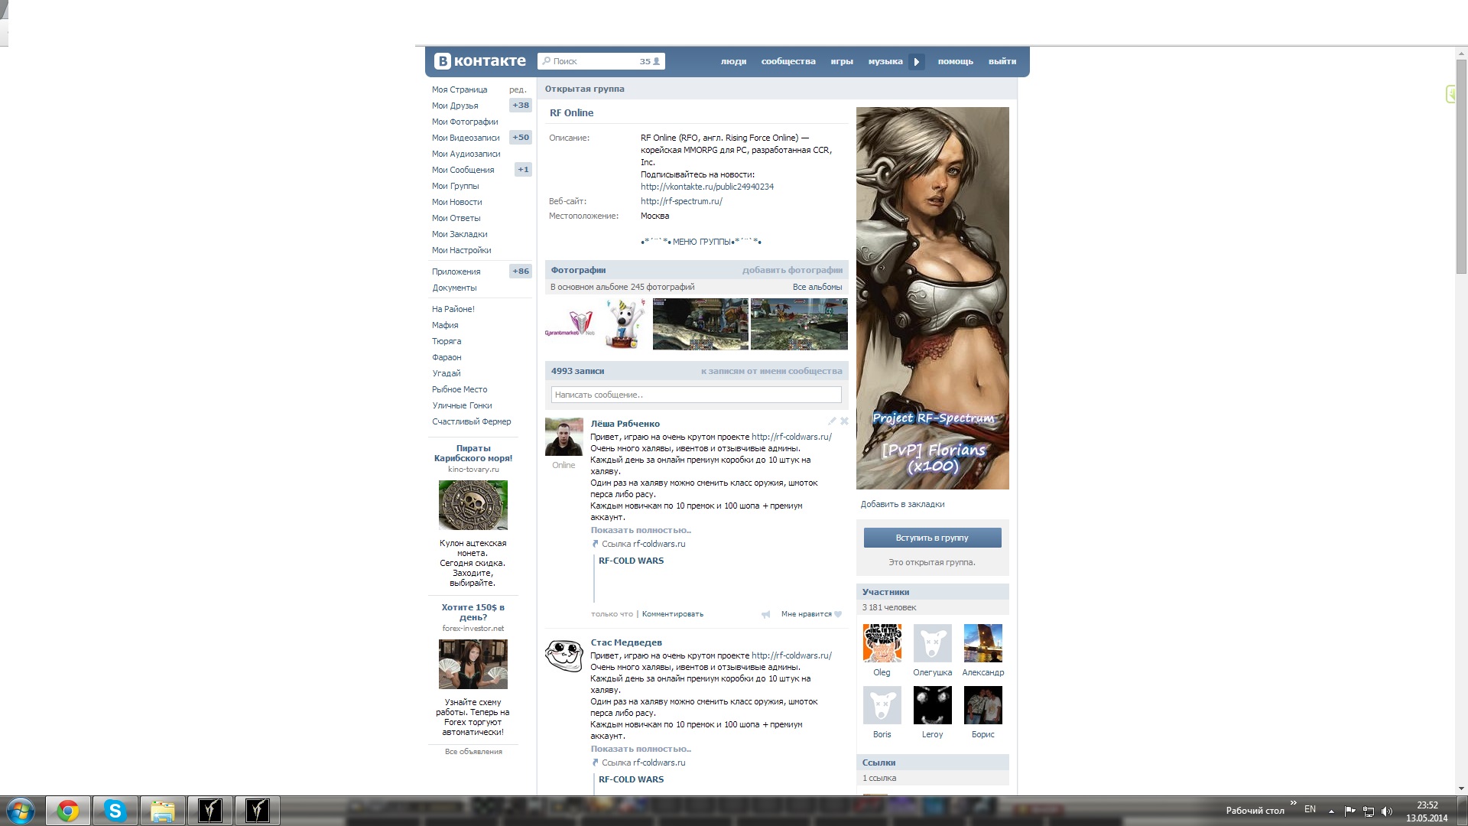
Task: Click the page's vertical scrollbar thumb
Action: coord(1461,164)
